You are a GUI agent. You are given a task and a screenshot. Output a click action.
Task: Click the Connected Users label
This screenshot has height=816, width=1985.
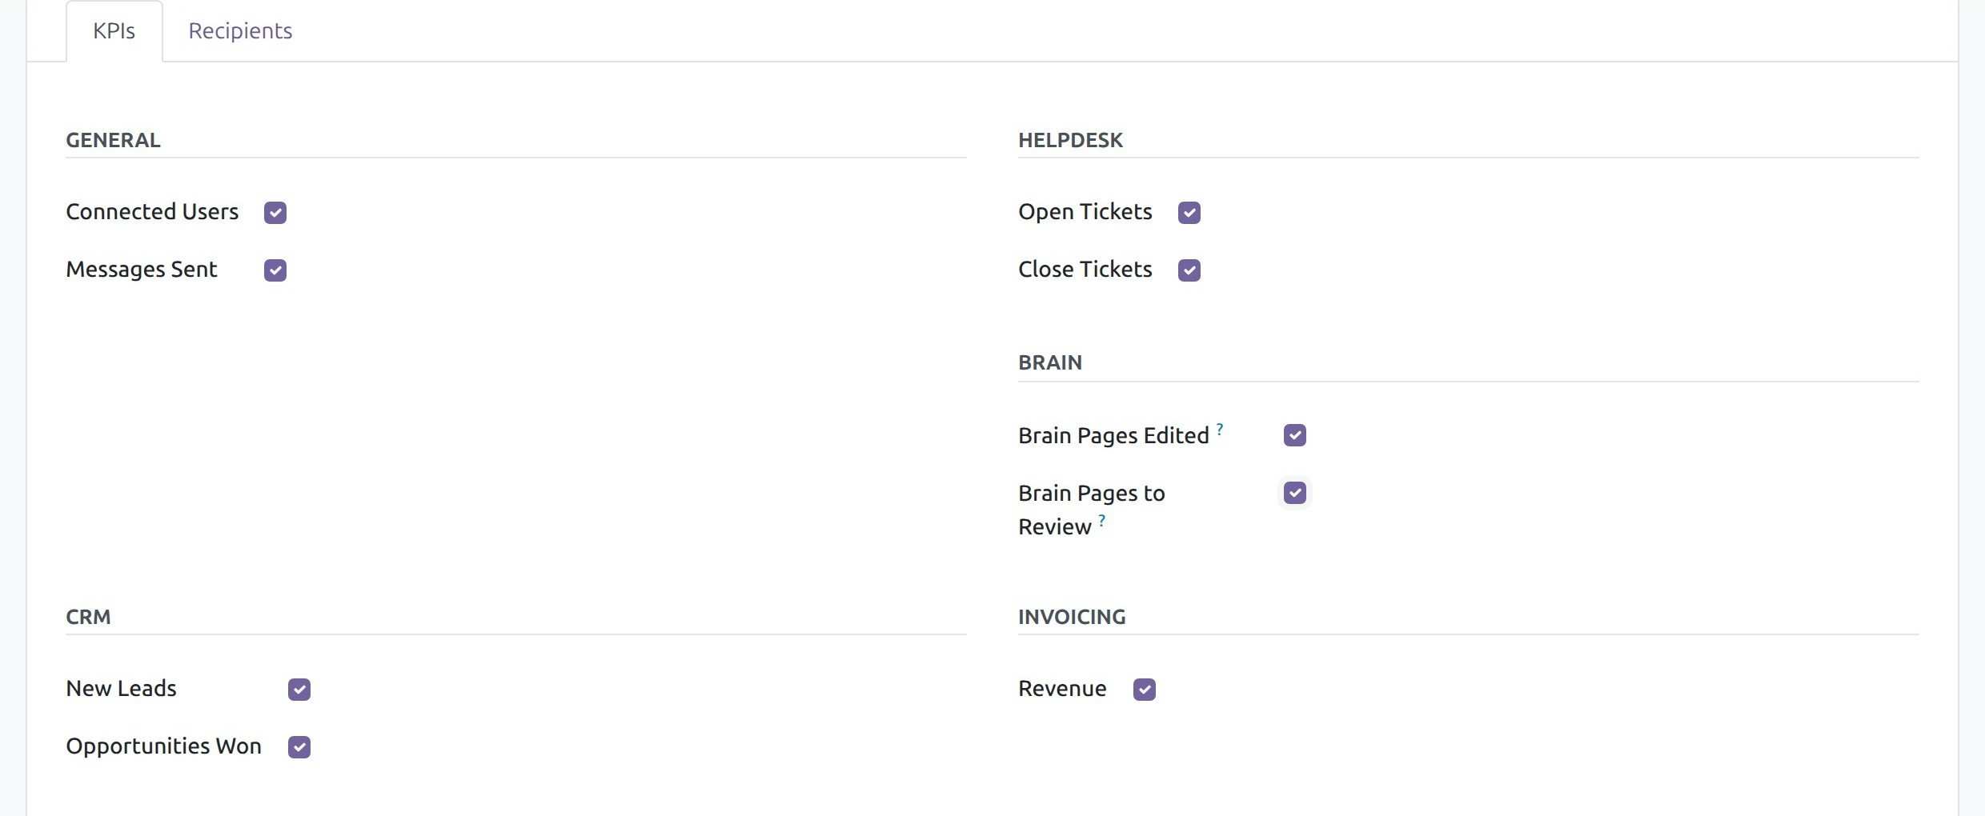[152, 212]
